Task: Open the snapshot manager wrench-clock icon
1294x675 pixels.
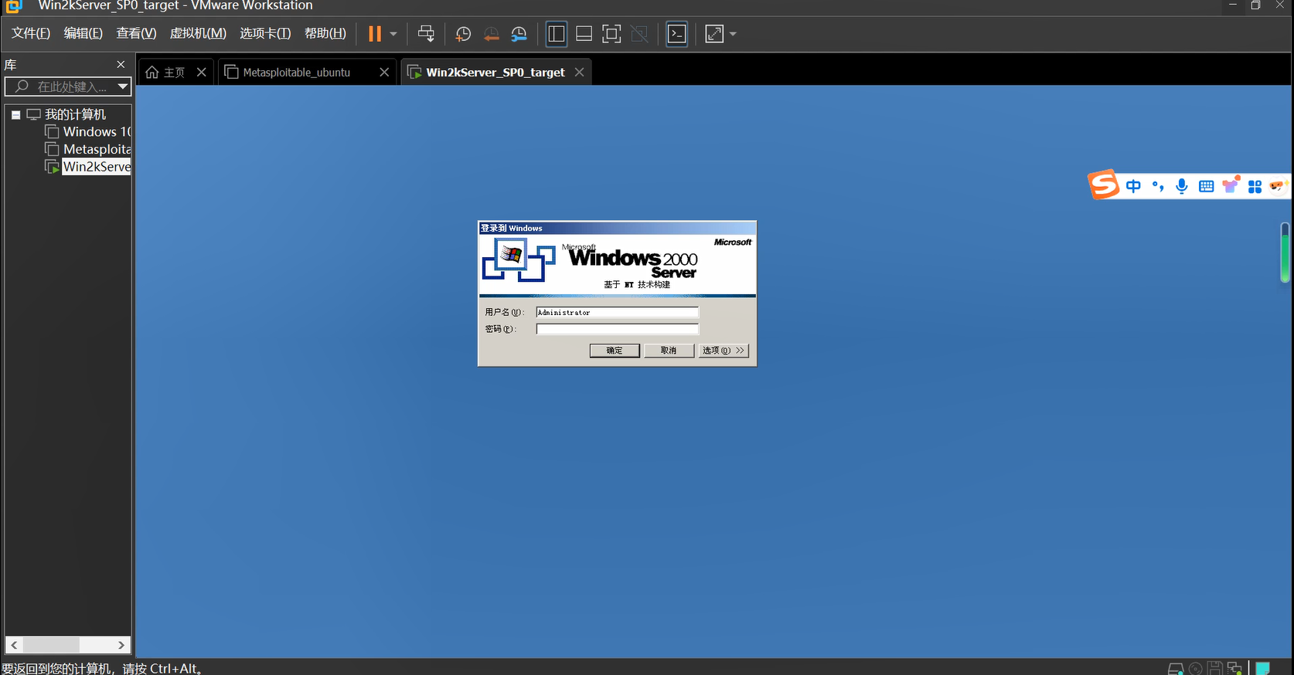Action: point(519,34)
